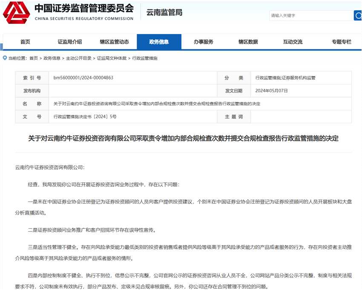
Task: Click the 发文日期 label cell
Action: 234,91
